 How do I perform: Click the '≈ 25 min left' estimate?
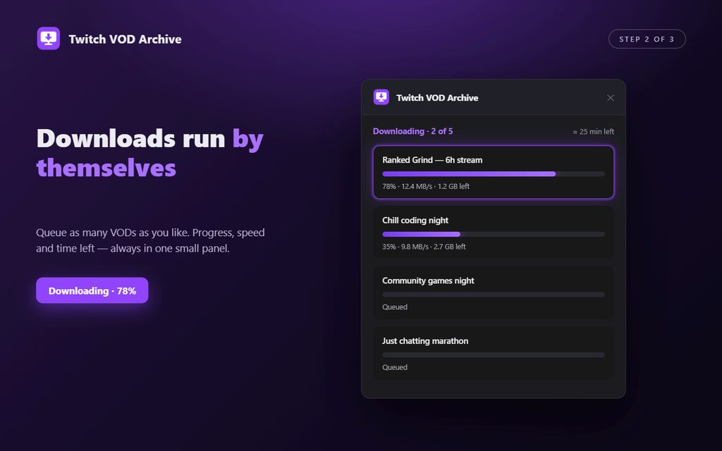click(593, 132)
